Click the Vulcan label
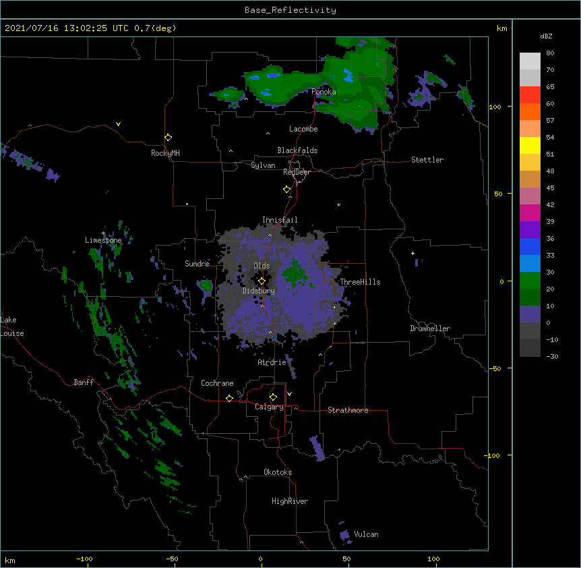The width and height of the screenshot is (581, 568). (366, 534)
